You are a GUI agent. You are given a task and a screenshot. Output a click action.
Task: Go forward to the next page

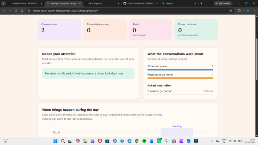click(10, 11)
